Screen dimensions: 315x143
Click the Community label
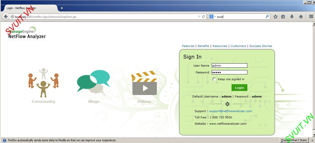click(x=43, y=102)
